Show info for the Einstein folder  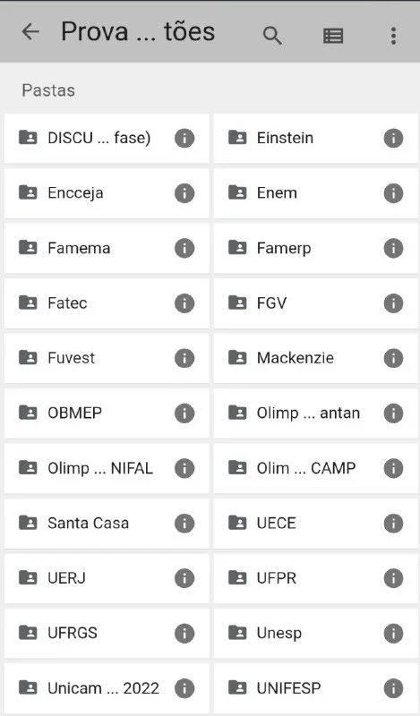click(x=393, y=138)
